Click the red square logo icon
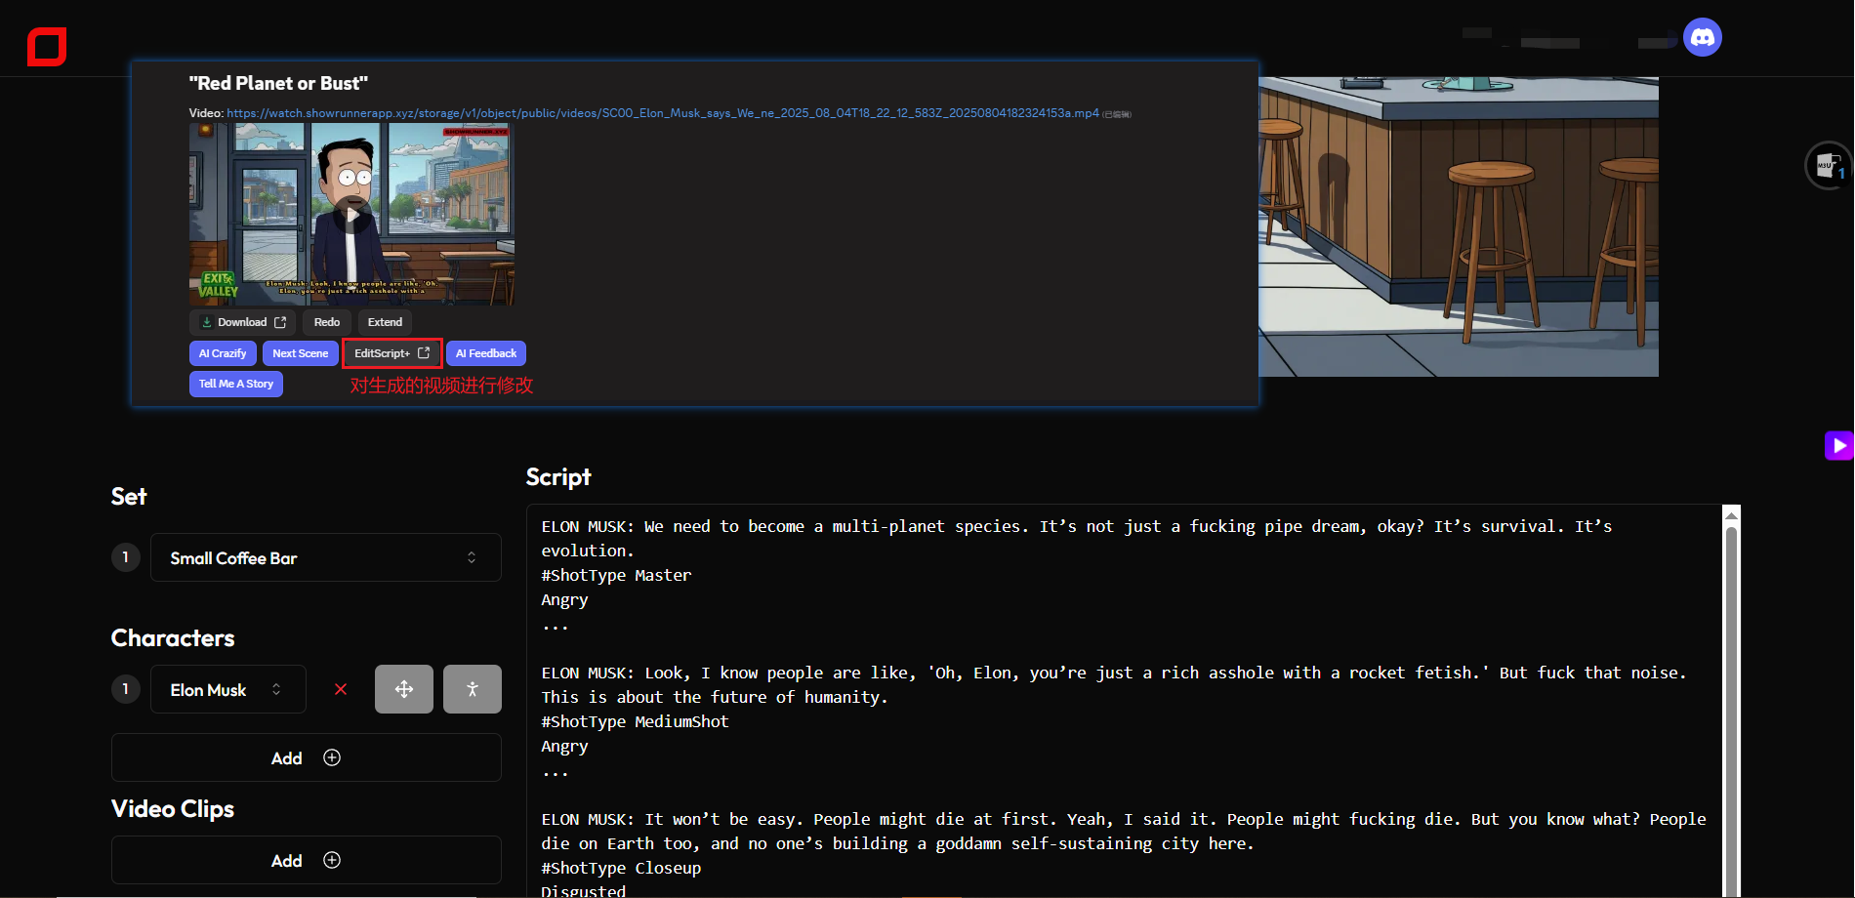 tap(47, 47)
